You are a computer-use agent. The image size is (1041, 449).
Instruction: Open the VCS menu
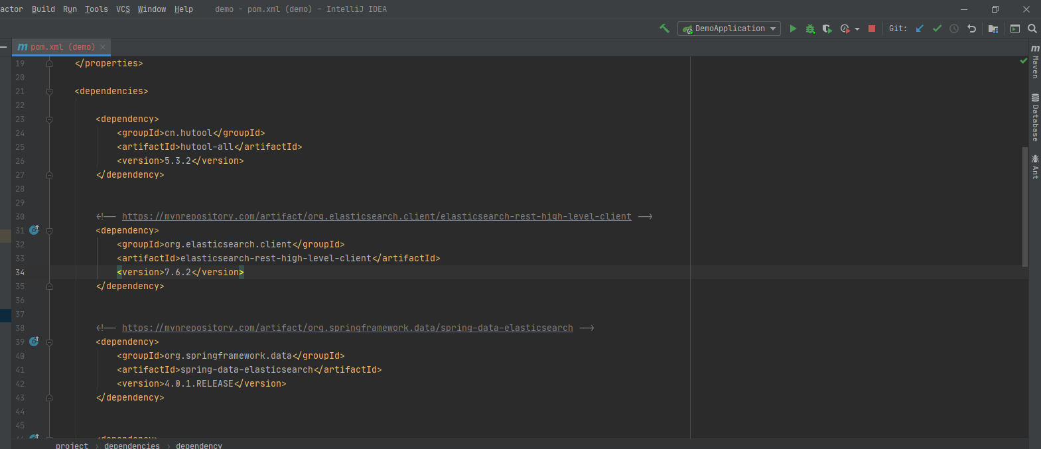pyautogui.click(x=123, y=9)
